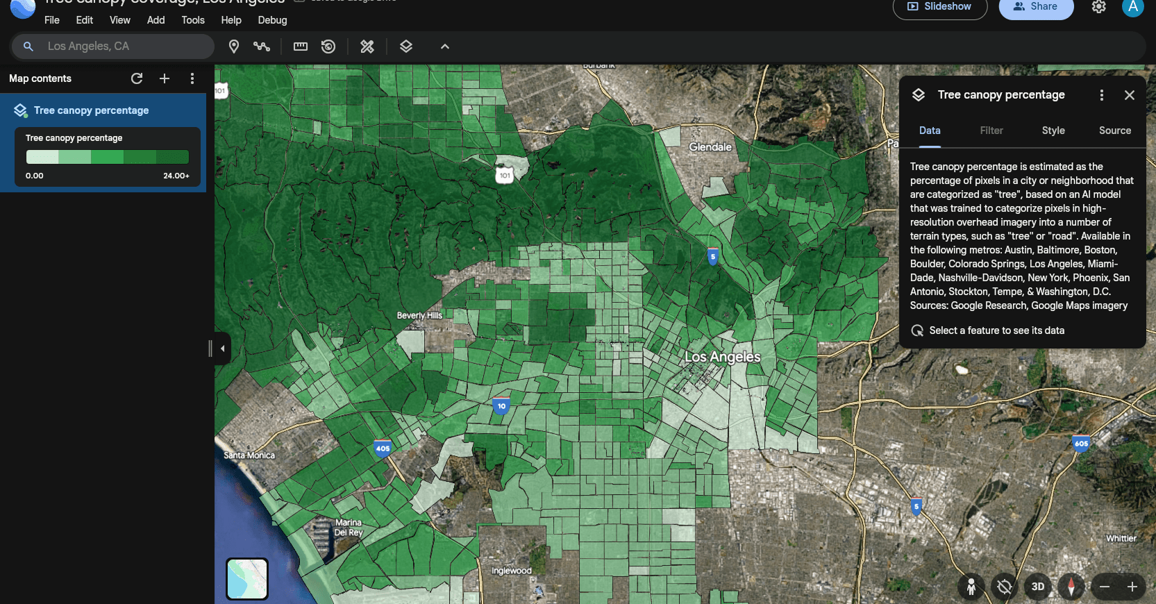This screenshot has height=604, width=1156.
Task: Click the layer icon in the panel header
Action: point(919,95)
